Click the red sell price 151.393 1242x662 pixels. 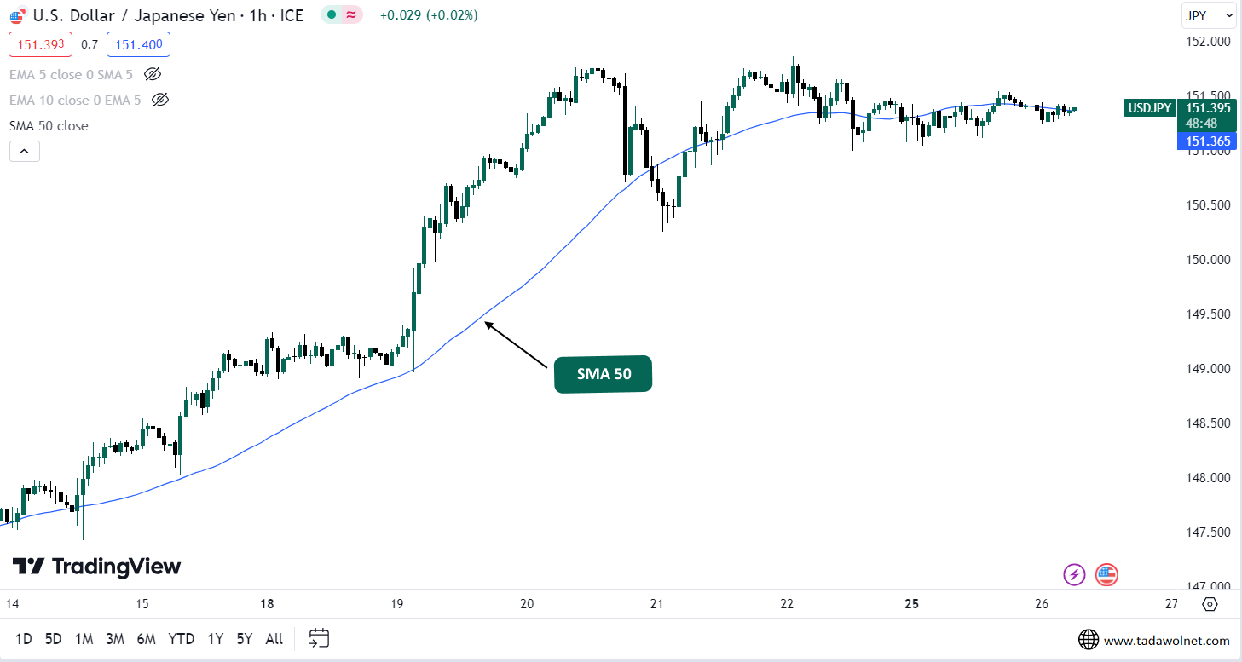coord(40,44)
